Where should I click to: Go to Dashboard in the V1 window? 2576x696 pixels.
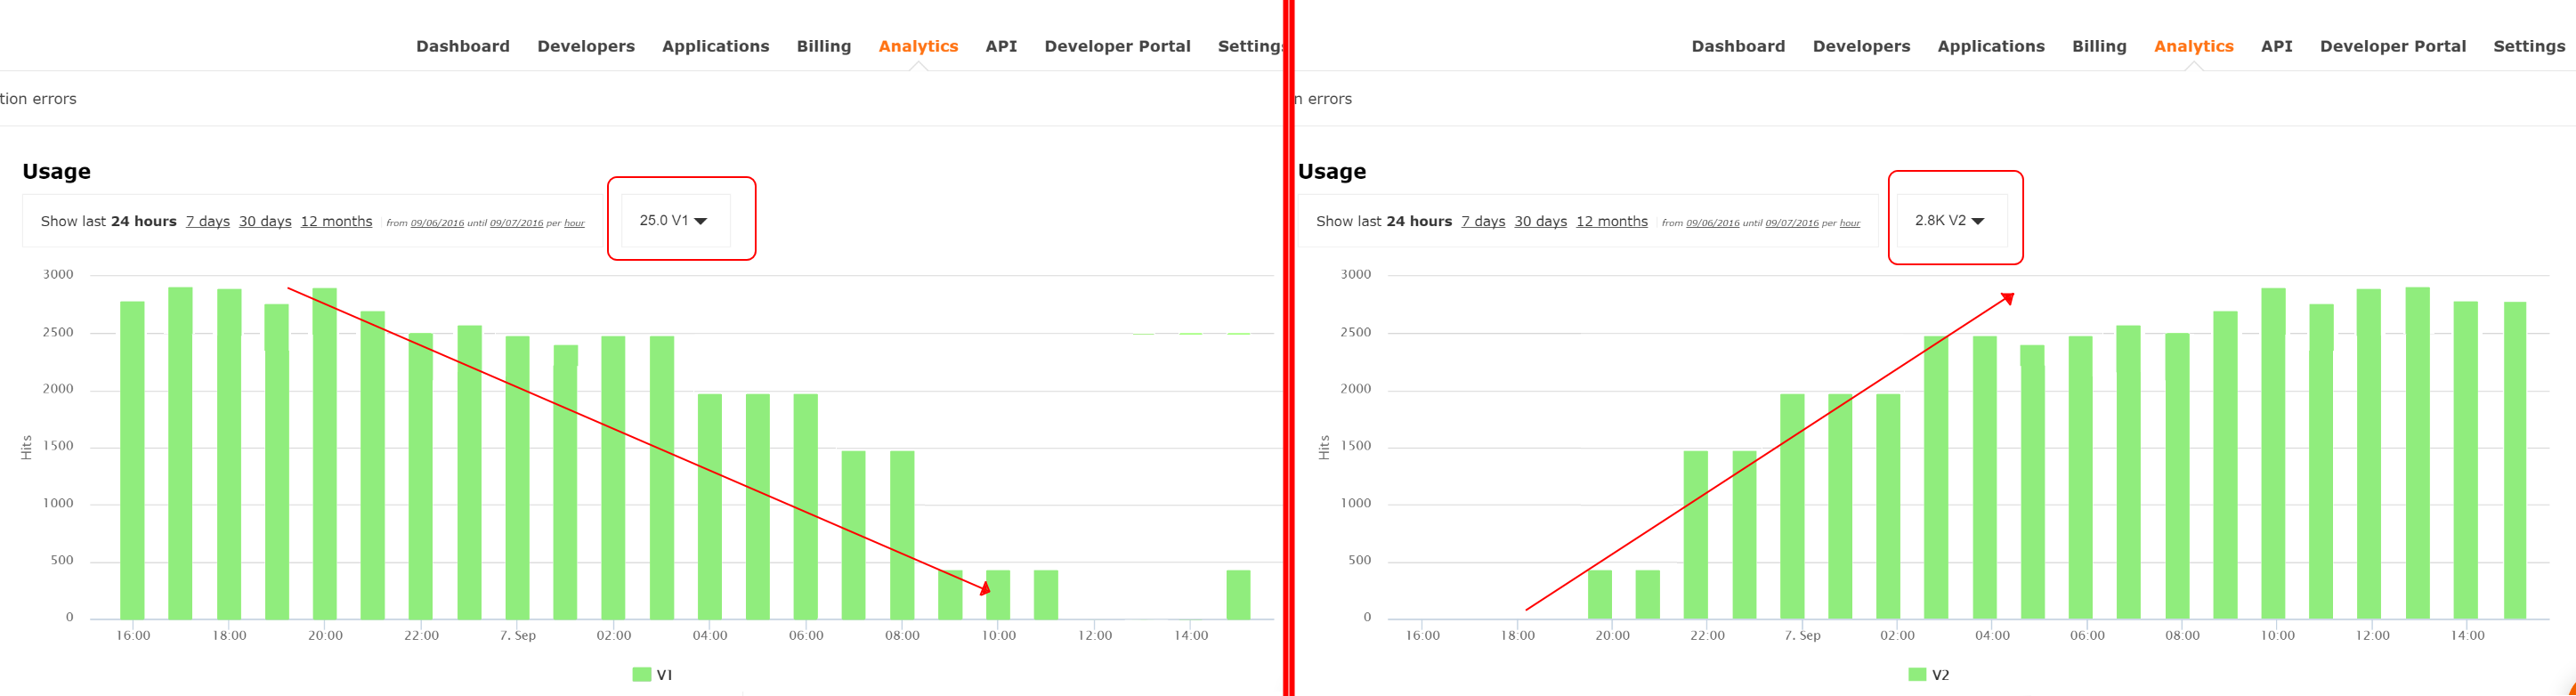point(462,46)
